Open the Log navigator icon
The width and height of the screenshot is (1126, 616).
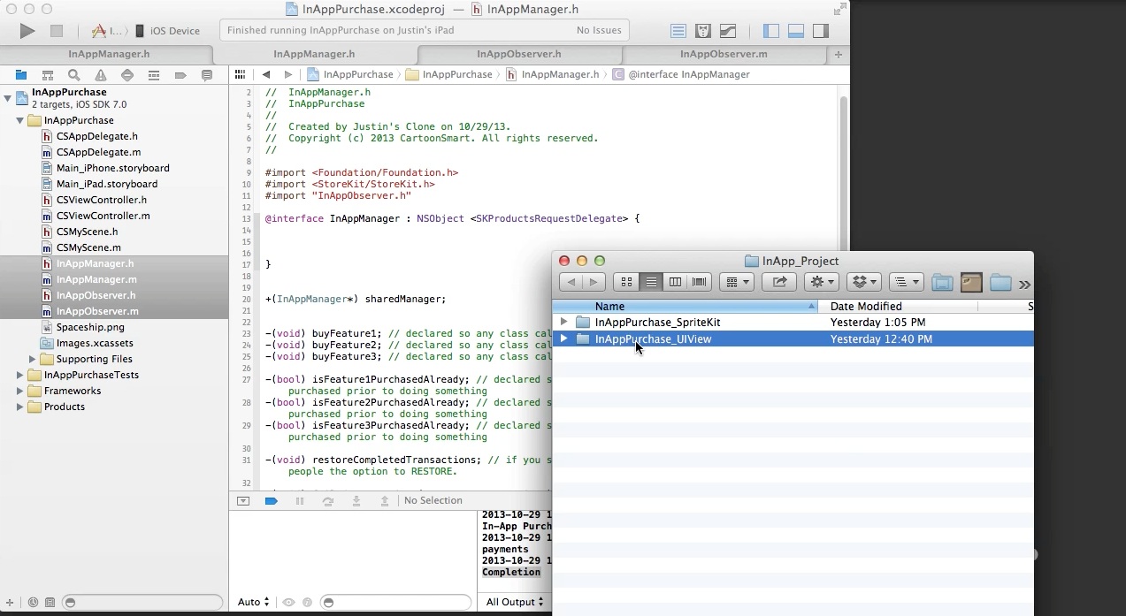point(207,75)
